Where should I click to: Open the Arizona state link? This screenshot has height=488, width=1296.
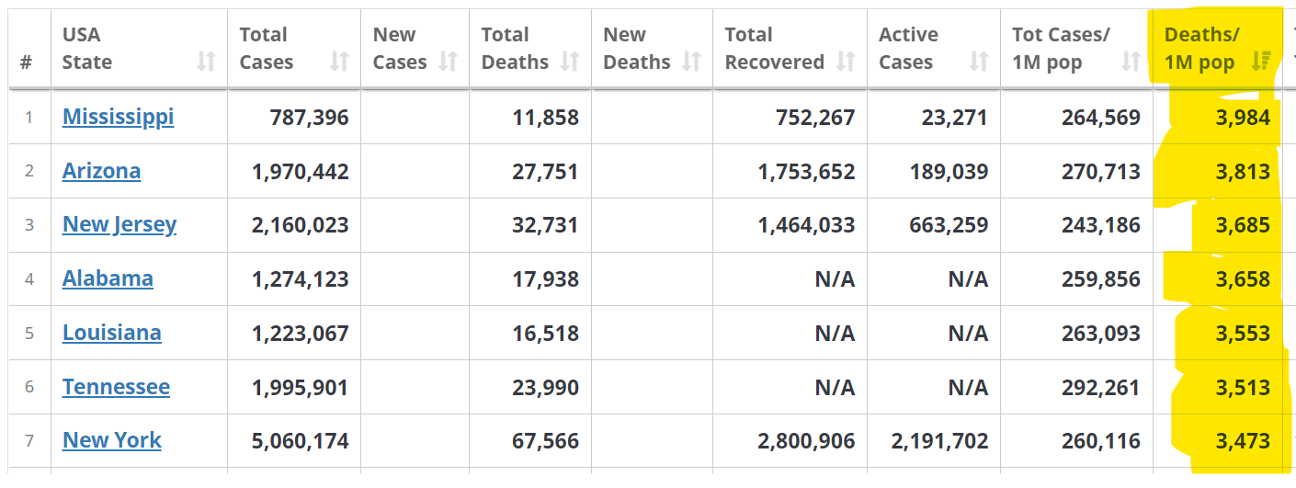coord(101,171)
